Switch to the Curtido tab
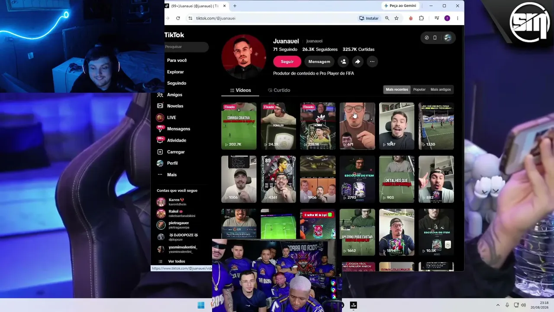Image resolution: width=554 pixels, height=312 pixels. tap(279, 90)
